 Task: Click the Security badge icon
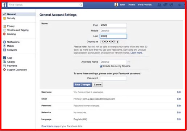4,18
